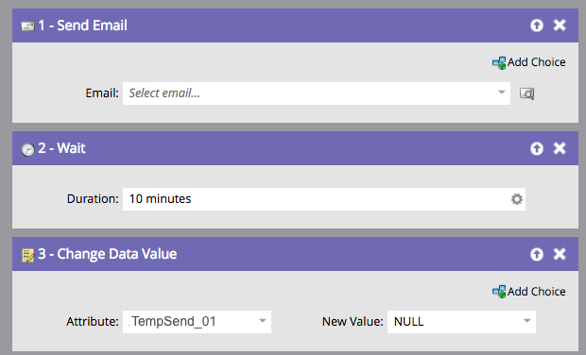Delete the Wait flow step

pyautogui.click(x=560, y=148)
